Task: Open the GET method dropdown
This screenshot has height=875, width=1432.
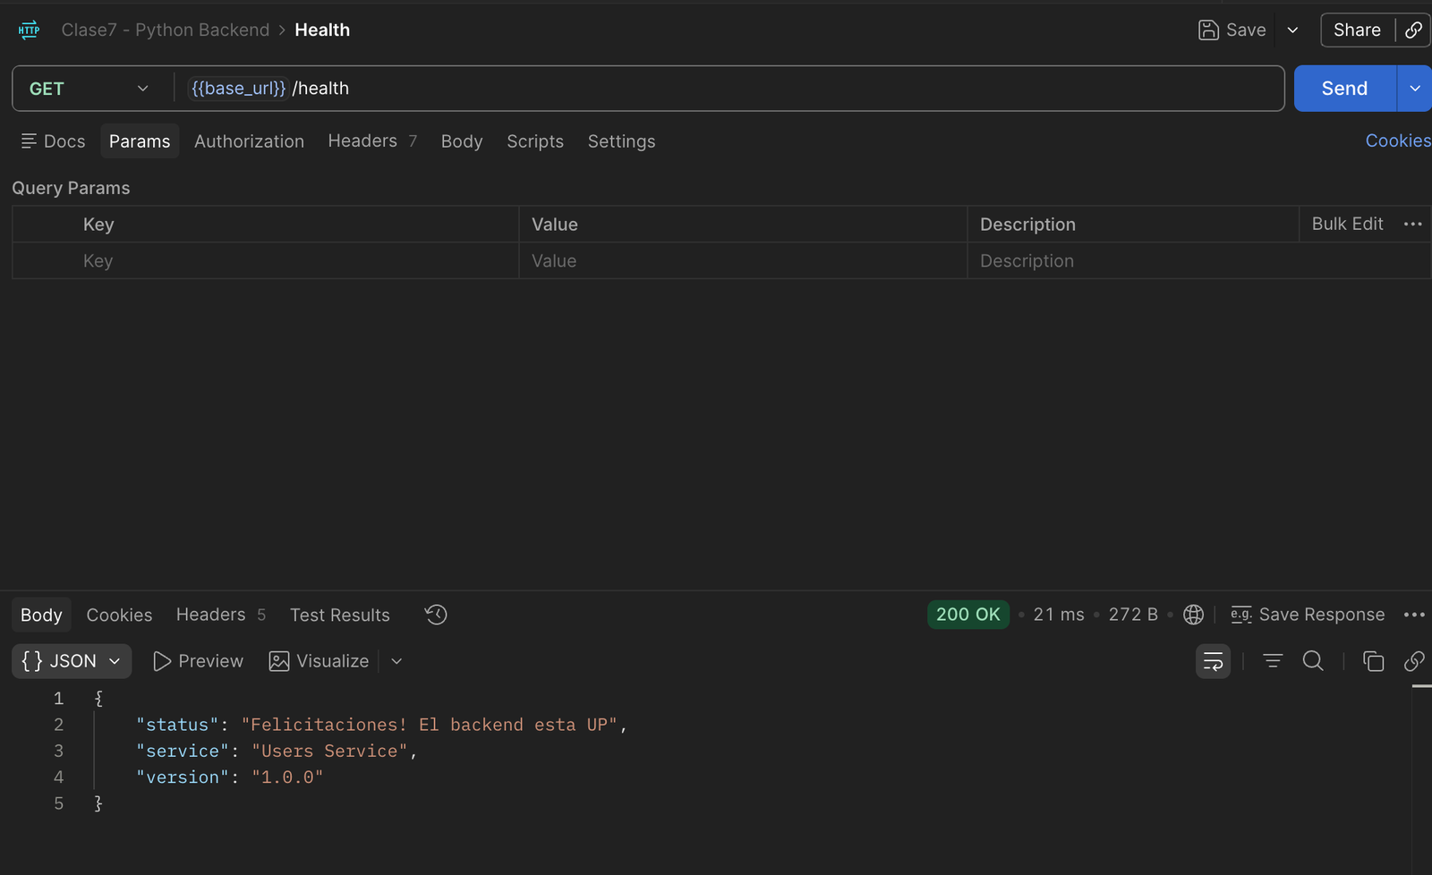Action: [89, 89]
